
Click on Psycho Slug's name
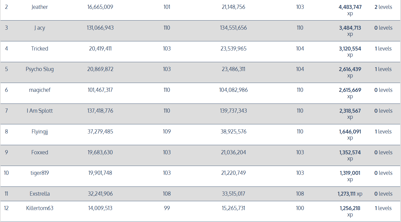tap(40, 69)
